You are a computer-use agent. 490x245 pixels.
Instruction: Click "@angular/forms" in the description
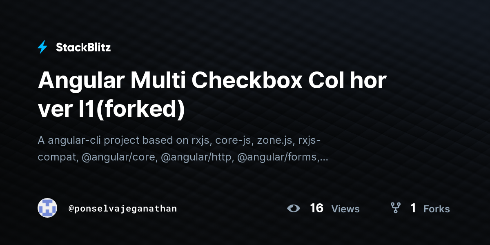coord(278,157)
